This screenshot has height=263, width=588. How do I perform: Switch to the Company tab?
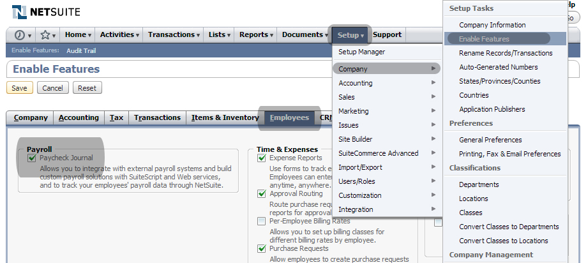[x=31, y=118]
